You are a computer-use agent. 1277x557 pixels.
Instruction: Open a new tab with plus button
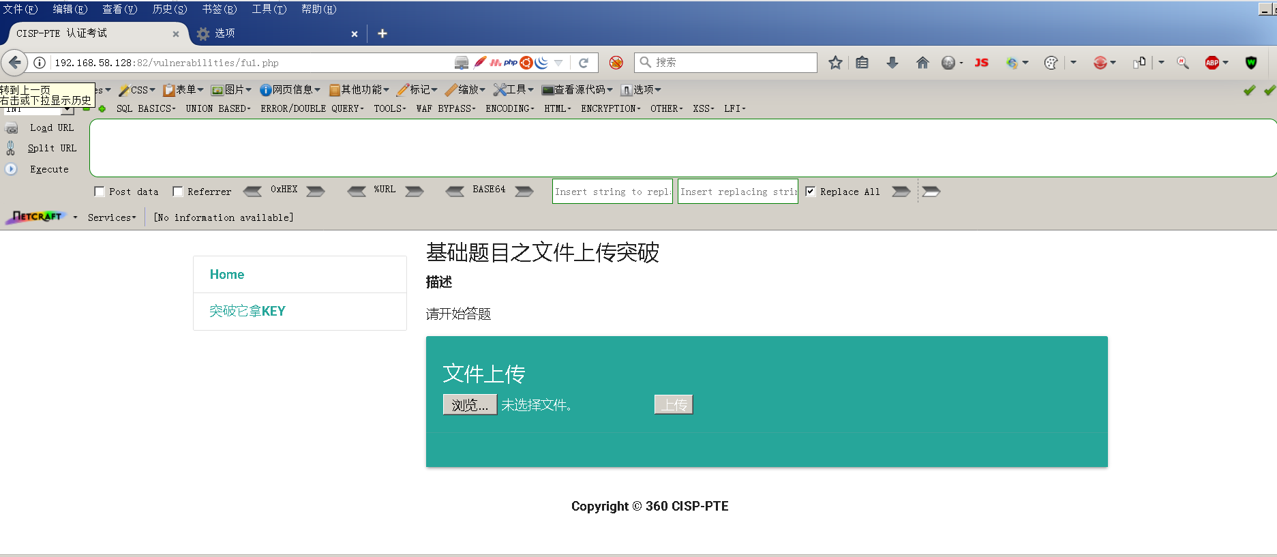pos(382,33)
